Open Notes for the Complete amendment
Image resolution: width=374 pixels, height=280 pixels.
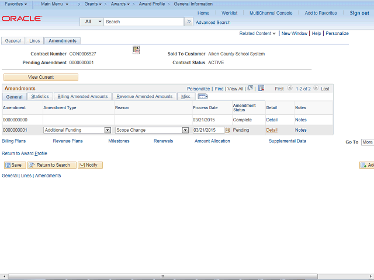click(300, 120)
